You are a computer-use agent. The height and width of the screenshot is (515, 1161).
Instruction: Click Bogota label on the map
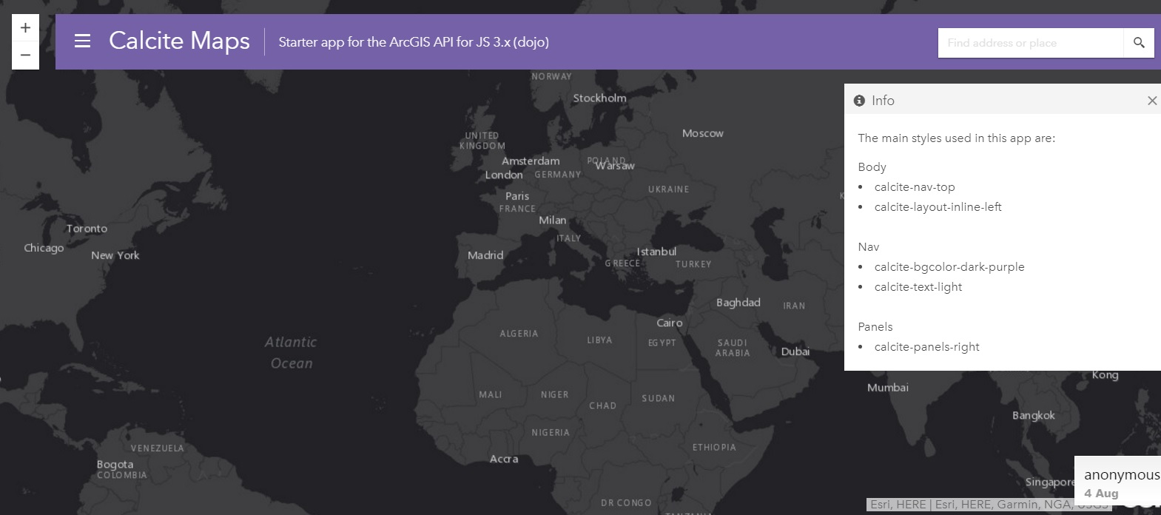(x=115, y=465)
